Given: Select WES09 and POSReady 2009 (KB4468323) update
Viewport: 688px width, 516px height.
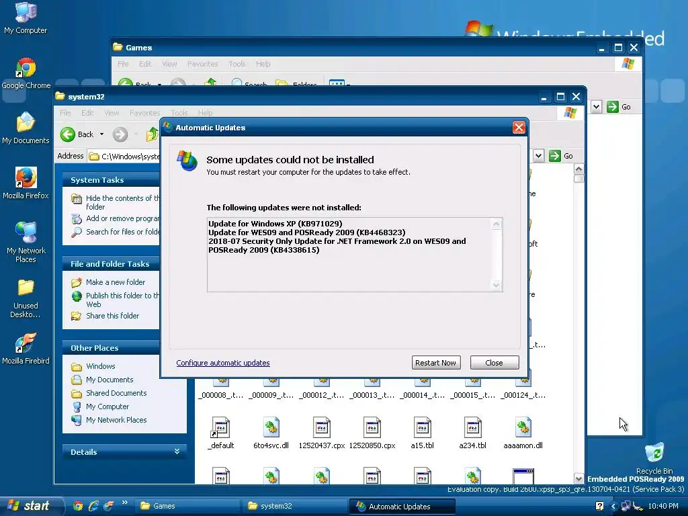Looking at the screenshot, I should coord(306,232).
